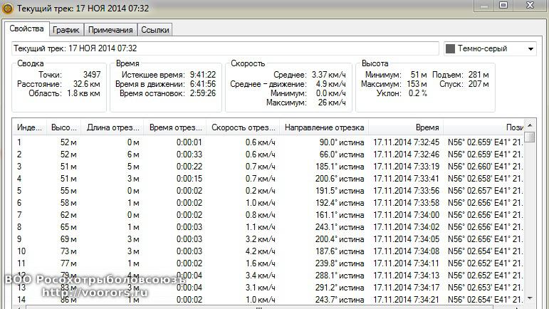Click the track name text field
This screenshot has height=309, width=549.
click(225, 48)
